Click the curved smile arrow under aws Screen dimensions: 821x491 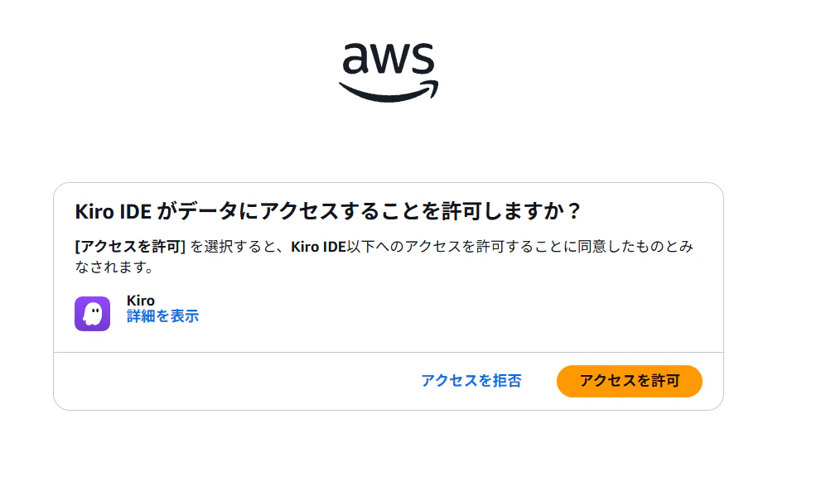[389, 91]
